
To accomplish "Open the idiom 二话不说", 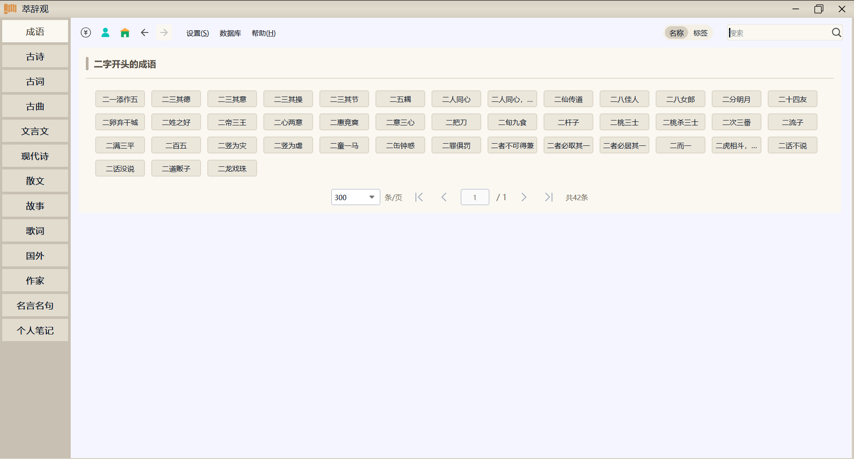I will click(793, 145).
